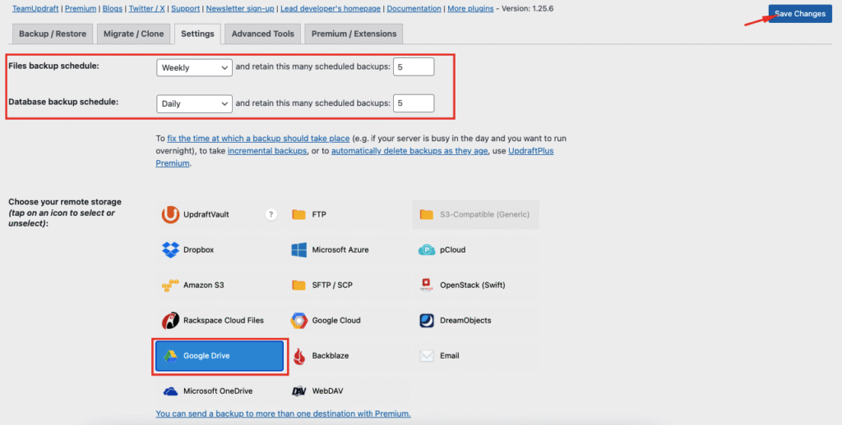
Task: Go to the Advanced Tools tab
Action: (263, 34)
